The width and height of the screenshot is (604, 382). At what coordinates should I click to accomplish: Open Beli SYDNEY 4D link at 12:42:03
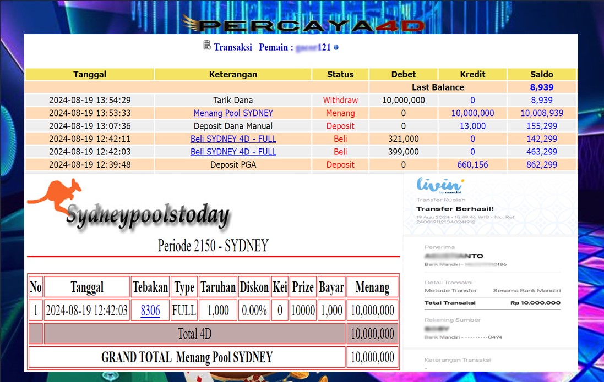click(x=233, y=152)
